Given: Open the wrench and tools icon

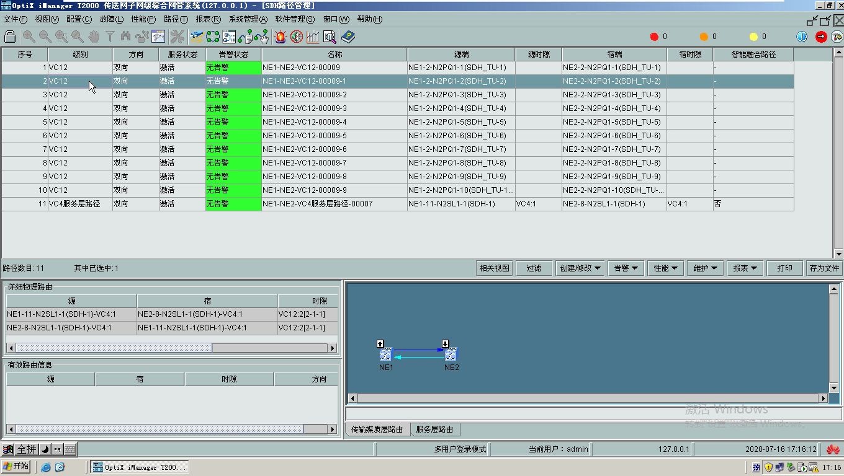Looking at the screenshot, I should pyautogui.click(x=177, y=37).
